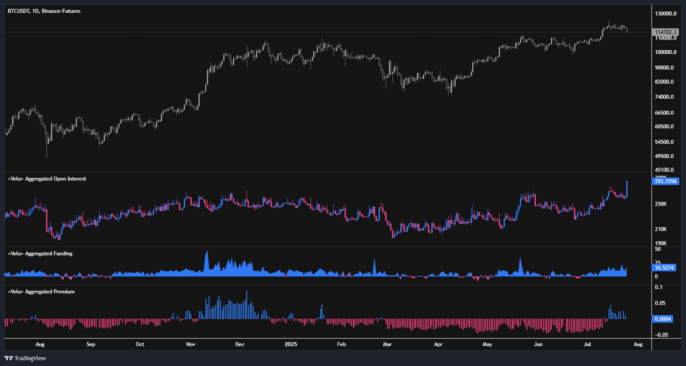This screenshot has width=686, height=366.
Task: Click the Mar label on time axis
Action: click(x=387, y=345)
